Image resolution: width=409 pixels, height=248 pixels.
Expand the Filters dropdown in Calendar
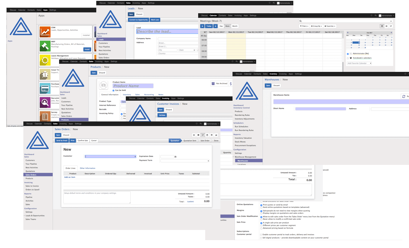(x=305, y=26)
